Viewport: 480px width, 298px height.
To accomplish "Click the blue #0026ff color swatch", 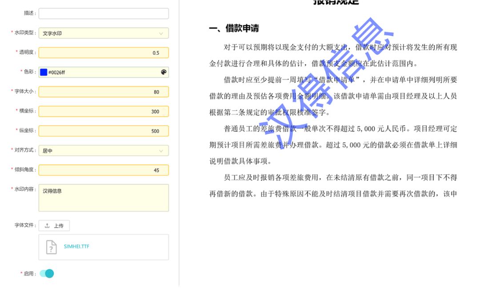I will (x=44, y=72).
